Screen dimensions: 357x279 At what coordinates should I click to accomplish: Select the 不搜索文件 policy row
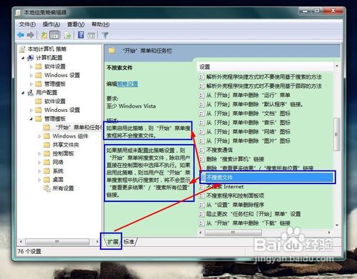266,177
